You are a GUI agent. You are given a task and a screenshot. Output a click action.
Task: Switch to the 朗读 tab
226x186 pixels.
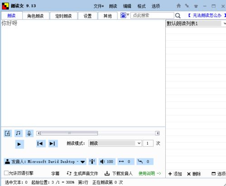coord(12,16)
